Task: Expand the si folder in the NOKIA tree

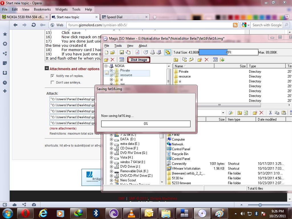Action: pyautogui.click(x=111, y=80)
